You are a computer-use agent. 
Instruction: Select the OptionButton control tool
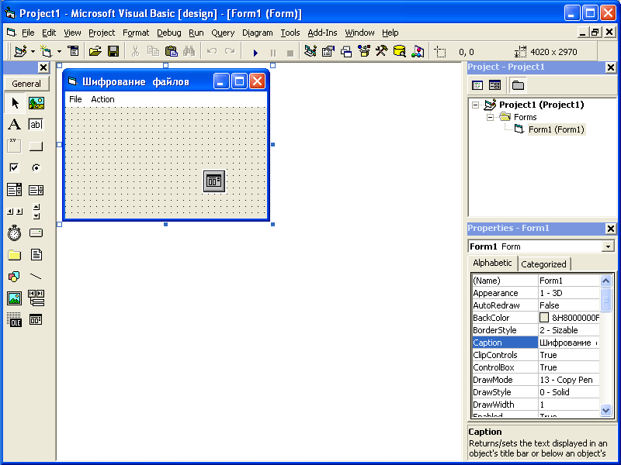[36, 167]
